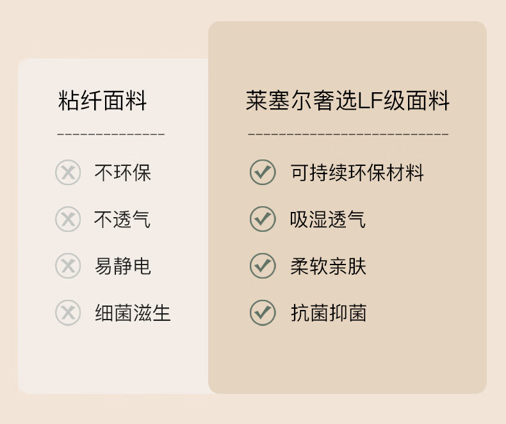Tap the checkmark icon next to 抗菌抑菌
This screenshot has width=506, height=424.
click(262, 313)
